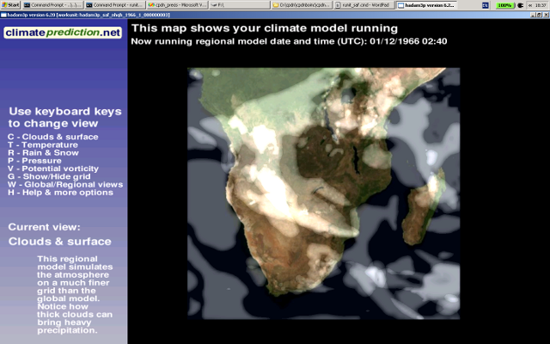This screenshot has height=344, width=550.
Task: Open the D:\cpdn folder taskbar window
Action: tap(302, 5)
